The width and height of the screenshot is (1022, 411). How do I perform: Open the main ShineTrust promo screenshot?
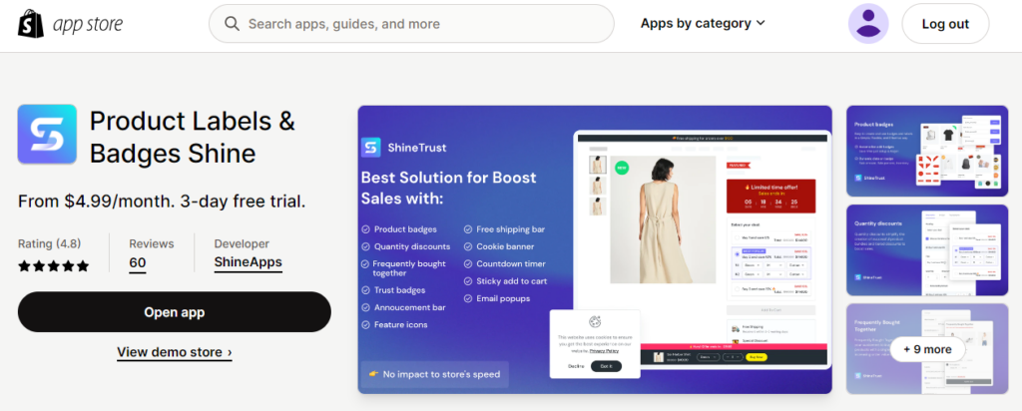coord(595,249)
